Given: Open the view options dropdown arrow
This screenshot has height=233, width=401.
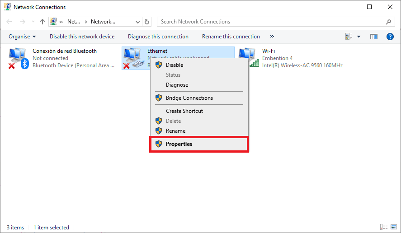Looking at the screenshot, I should 359,37.
